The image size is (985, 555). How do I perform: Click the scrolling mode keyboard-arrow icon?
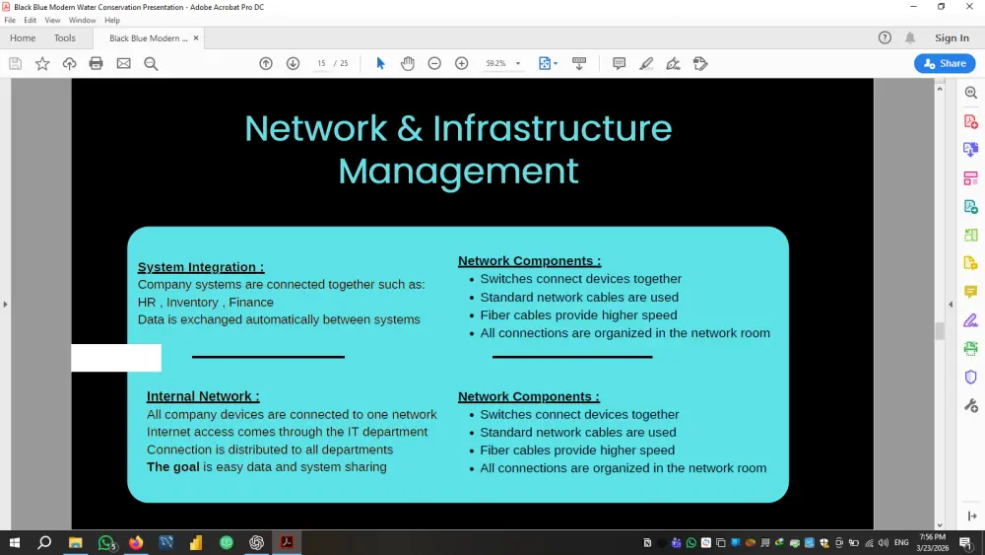point(579,63)
